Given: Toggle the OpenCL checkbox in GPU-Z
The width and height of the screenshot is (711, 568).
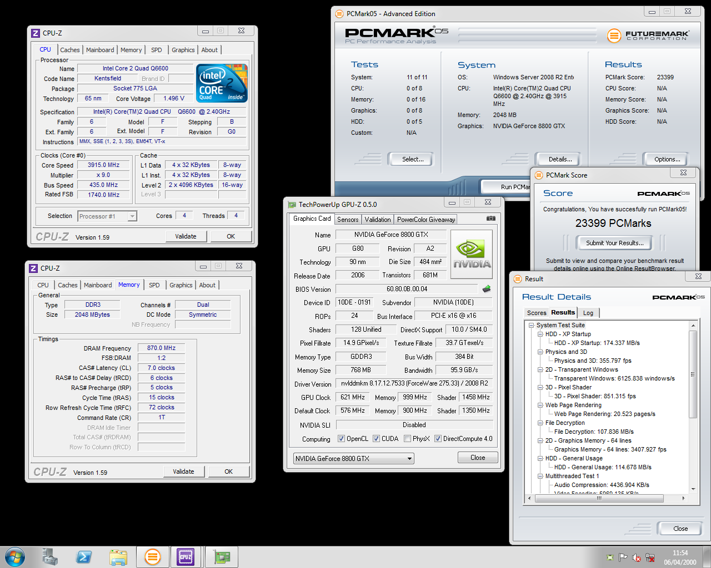Looking at the screenshot, I should (x=341, y=439).
